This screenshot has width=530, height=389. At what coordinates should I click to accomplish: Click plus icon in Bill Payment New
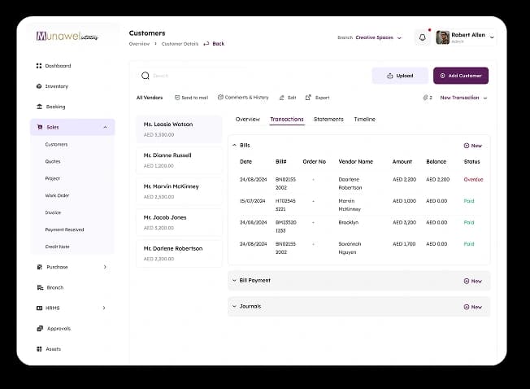pos(467,281)
